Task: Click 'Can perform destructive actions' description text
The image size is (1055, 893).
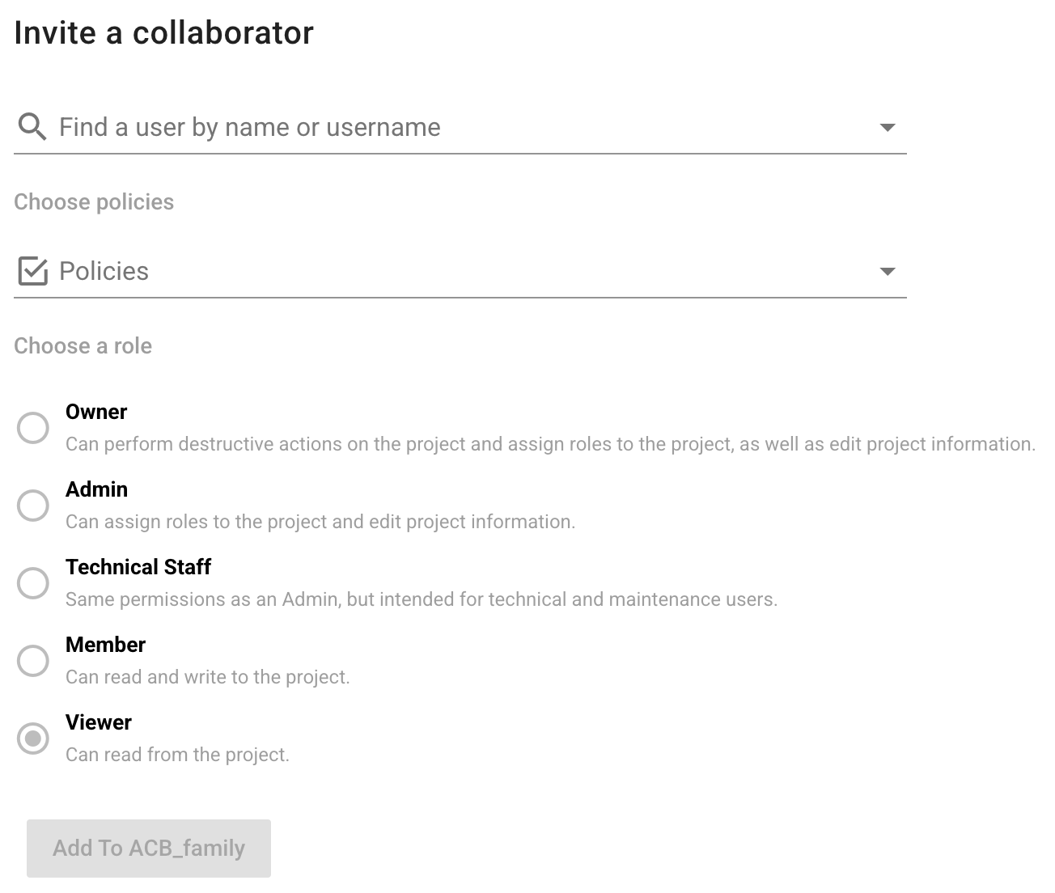Action: 550,444
